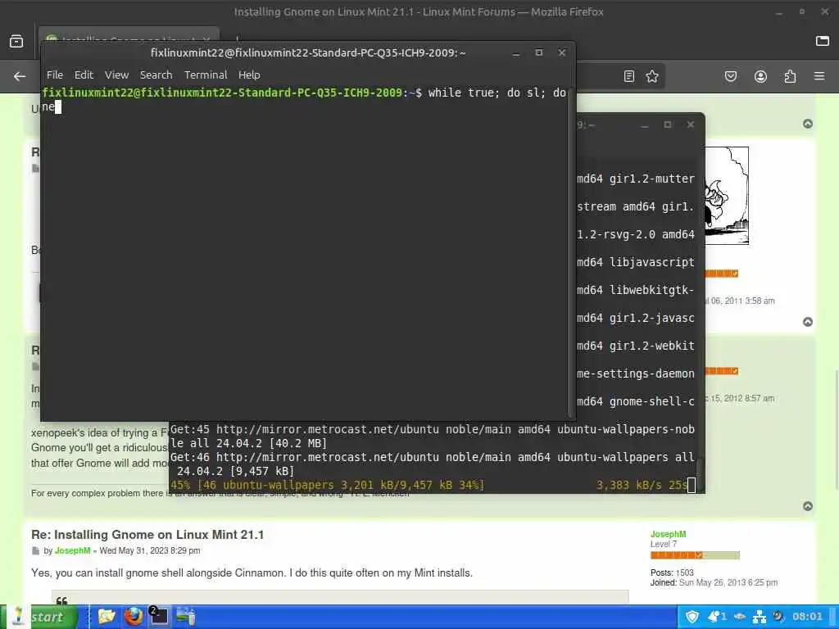Check the update notifications tray icon
This screenshot has width=839, height=629.
[716, 618]
